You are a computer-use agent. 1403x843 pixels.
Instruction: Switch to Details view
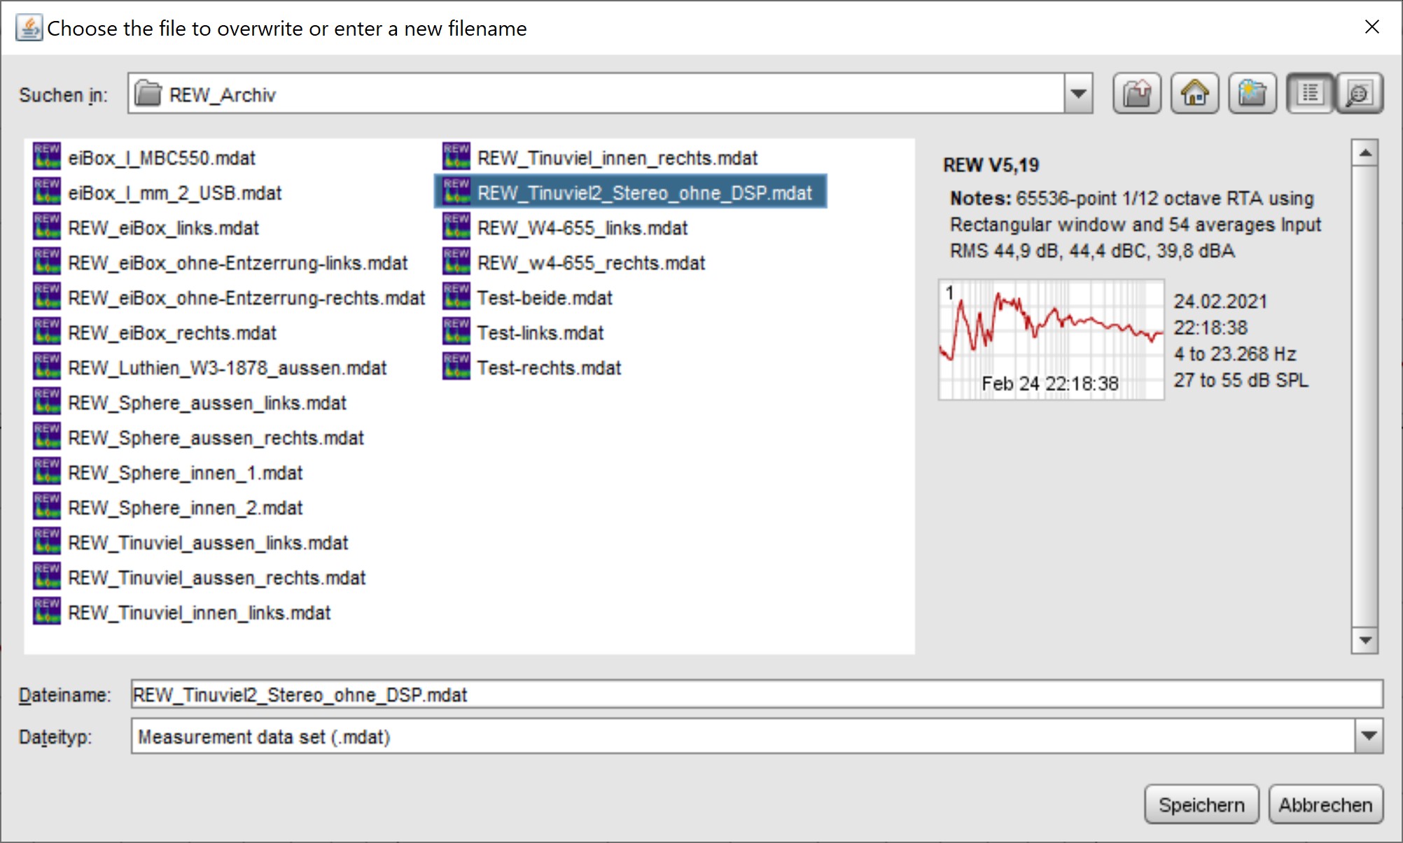pyautogui.click(x=1360, y=93)
